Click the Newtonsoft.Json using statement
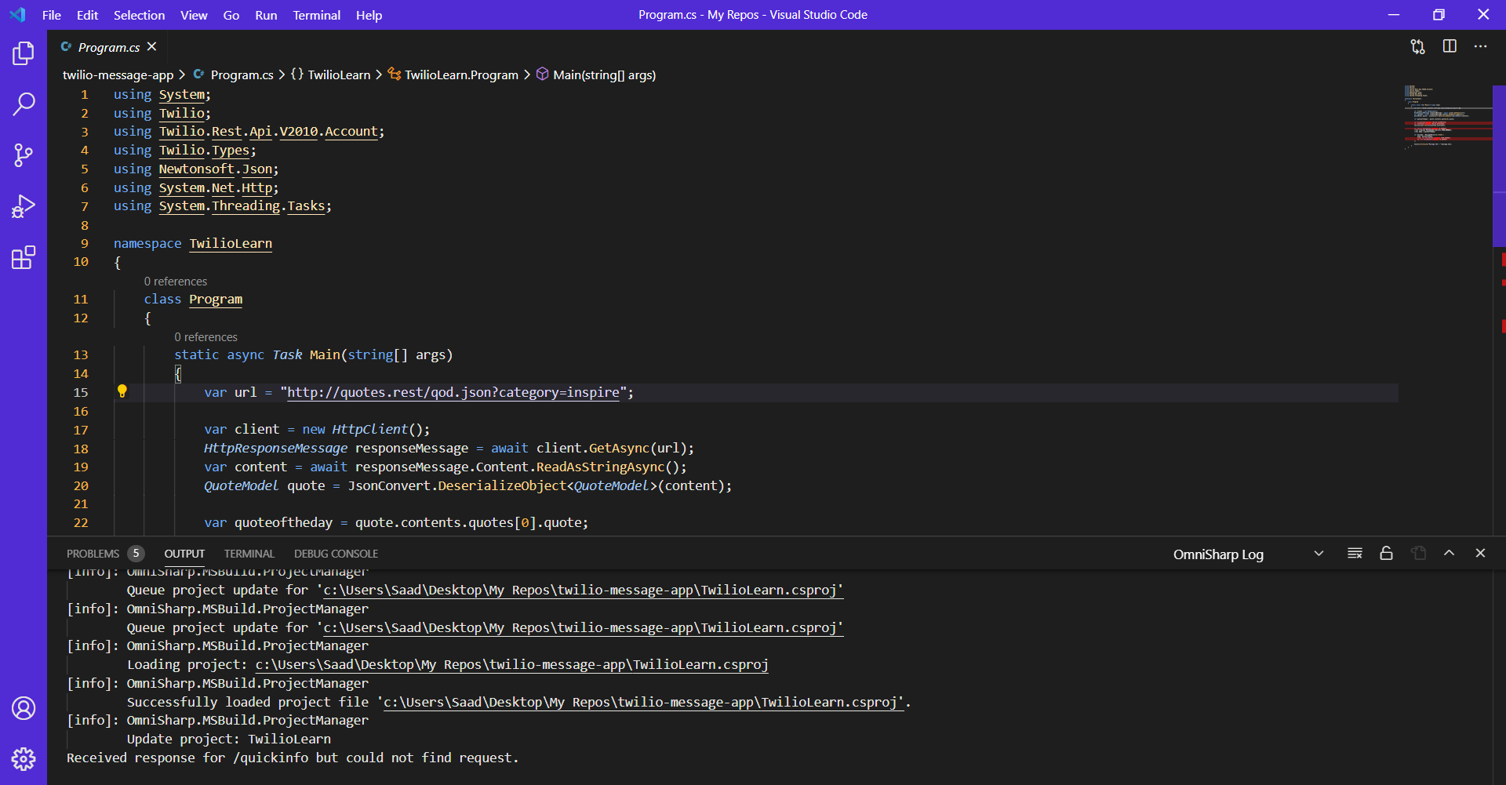The width and height of the screenshot is (1506, 785). point(196,169)
